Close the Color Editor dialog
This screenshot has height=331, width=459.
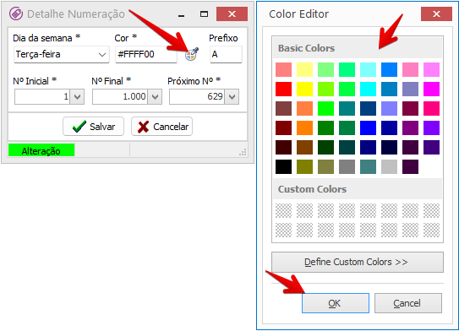[436, 14]
